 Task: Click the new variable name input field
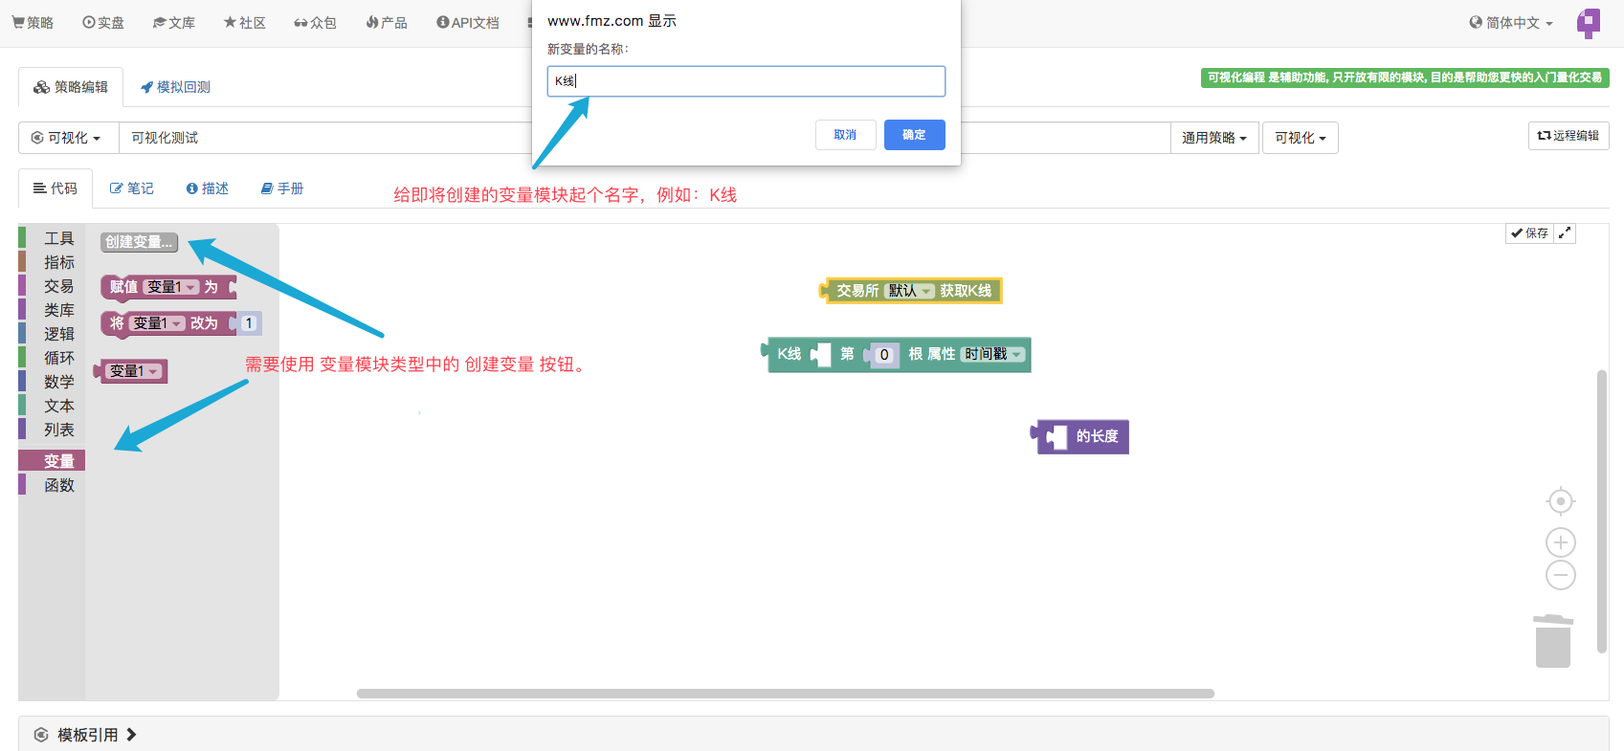coord(745,81)
